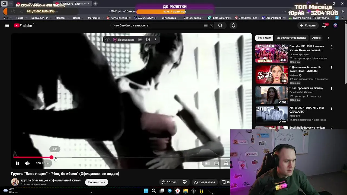Pause the video with the player button
347x195 pixels.
click(17, 163)
